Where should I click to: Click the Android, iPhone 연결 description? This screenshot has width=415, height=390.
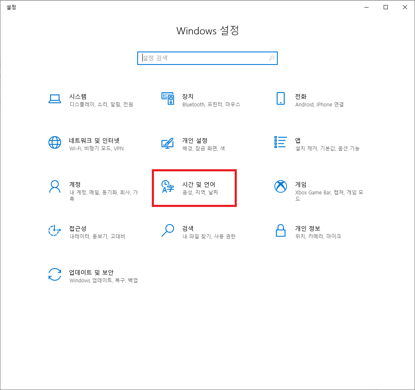320,104
